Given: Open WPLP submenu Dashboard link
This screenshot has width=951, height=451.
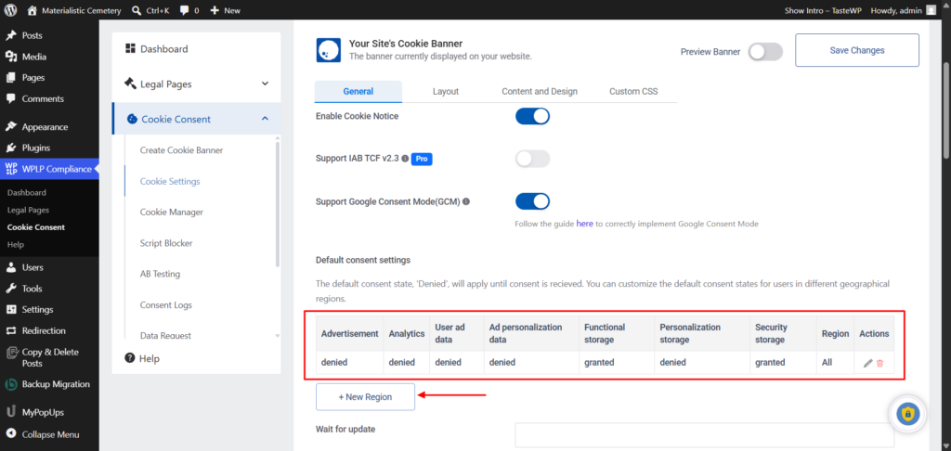Looking at the screenshot, I should 27,193.
